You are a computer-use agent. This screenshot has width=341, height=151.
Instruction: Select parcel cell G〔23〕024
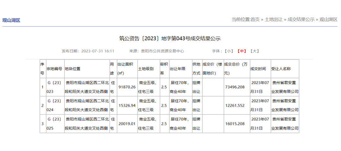(x=55, y=105)
